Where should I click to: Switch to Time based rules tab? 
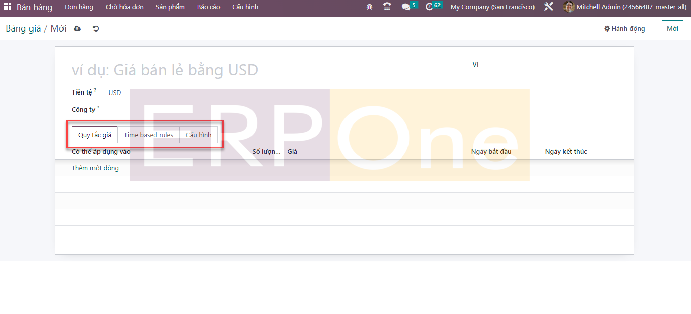tap(148, 135)
